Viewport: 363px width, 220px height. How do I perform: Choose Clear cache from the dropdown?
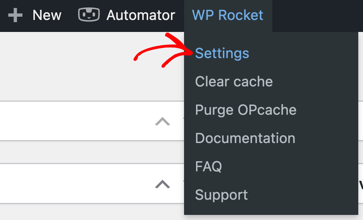(234, 82)
